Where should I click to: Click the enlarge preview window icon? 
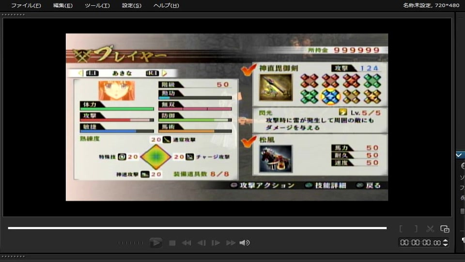pyautogui.click(x=445, y=229)
